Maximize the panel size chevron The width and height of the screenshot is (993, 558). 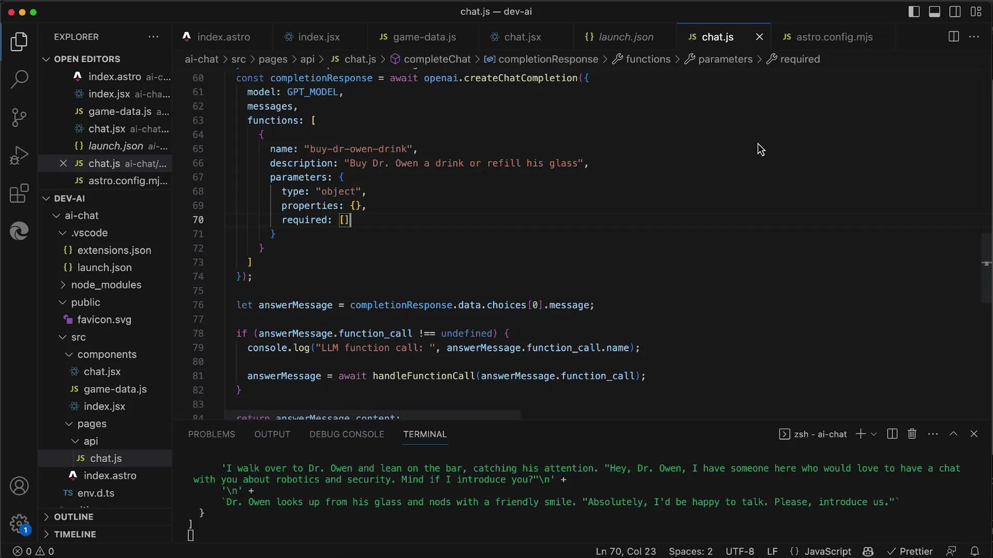click(x=954, y=434)
